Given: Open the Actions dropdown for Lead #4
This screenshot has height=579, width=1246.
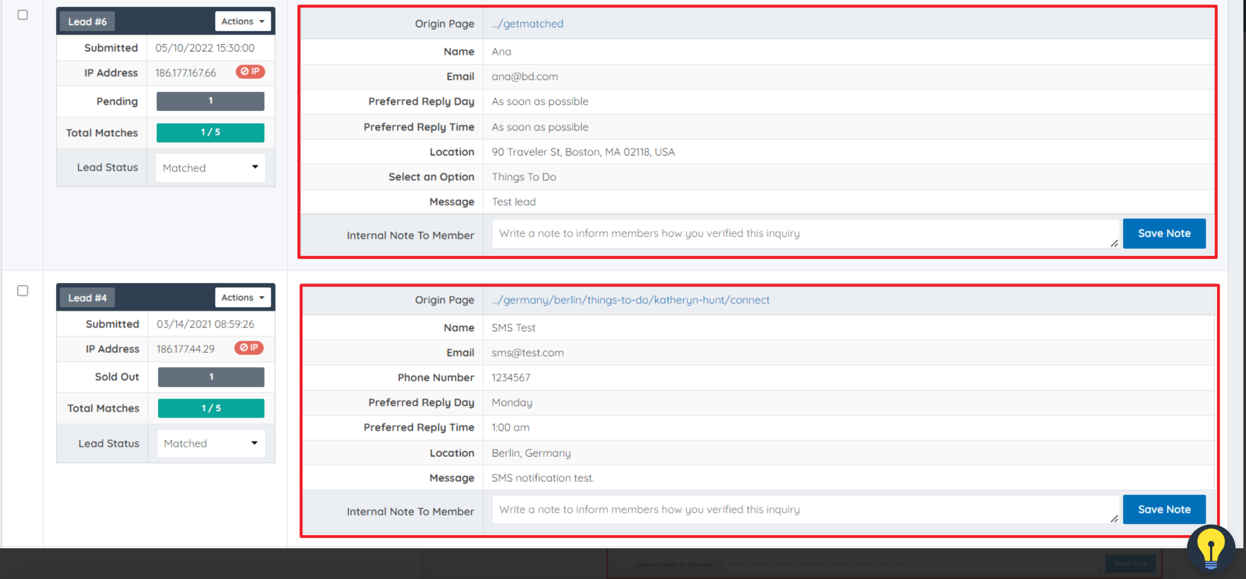Looking at the screenshot, I should pyautogui.click(x=242, y=297).
